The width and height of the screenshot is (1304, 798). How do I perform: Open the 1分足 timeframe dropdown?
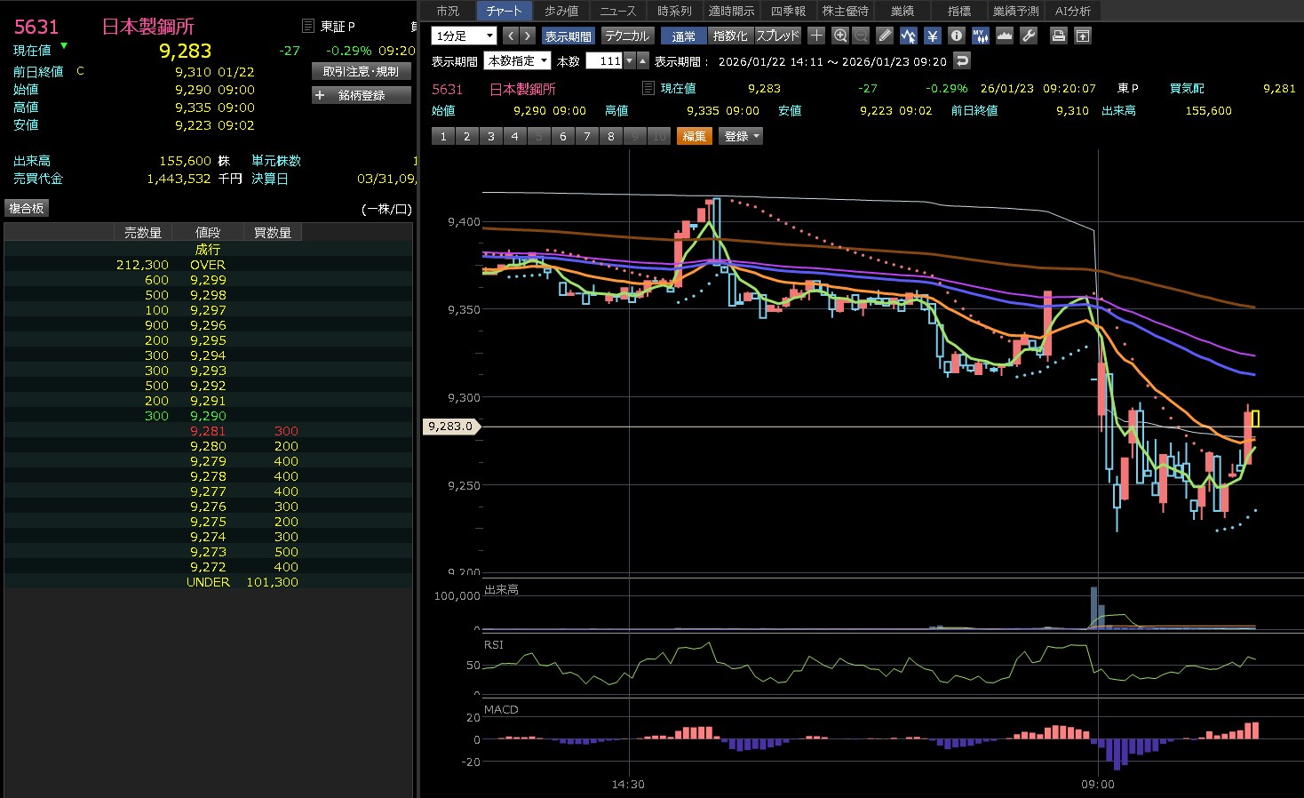click(x=464, y=36)
